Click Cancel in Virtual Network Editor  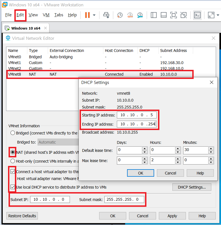[x=143, y=216]
